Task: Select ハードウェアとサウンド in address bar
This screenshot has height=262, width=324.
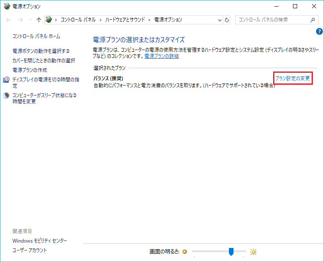Action: click(x=124, y=20)
